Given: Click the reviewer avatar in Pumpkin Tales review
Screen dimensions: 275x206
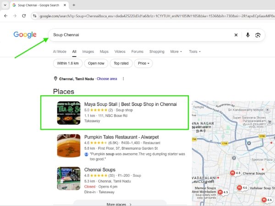Looking at the screenshot, I should (86, 154).
